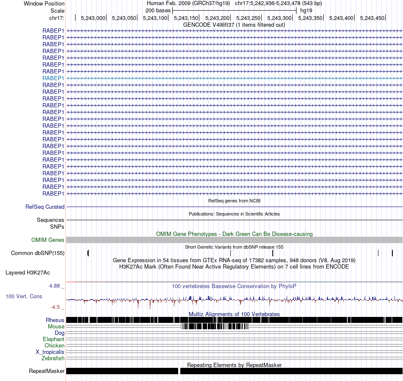Click the hg19 label beside the scale bar
Viewport: 403px width, 381px height.
(306, 11)
